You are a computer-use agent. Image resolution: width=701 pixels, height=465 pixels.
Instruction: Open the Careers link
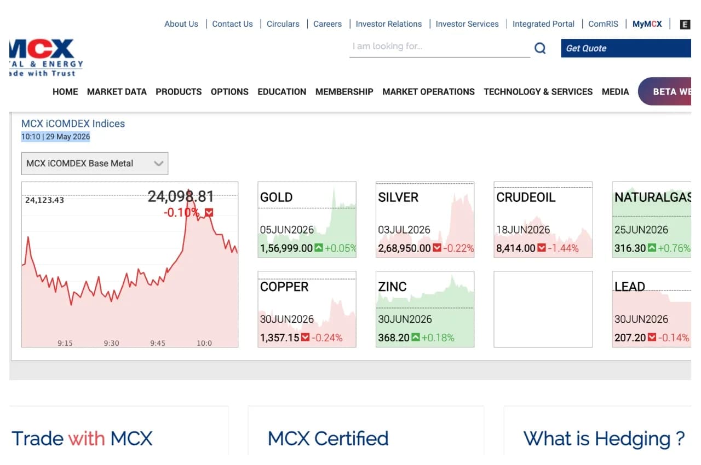(x=327, y=24)
